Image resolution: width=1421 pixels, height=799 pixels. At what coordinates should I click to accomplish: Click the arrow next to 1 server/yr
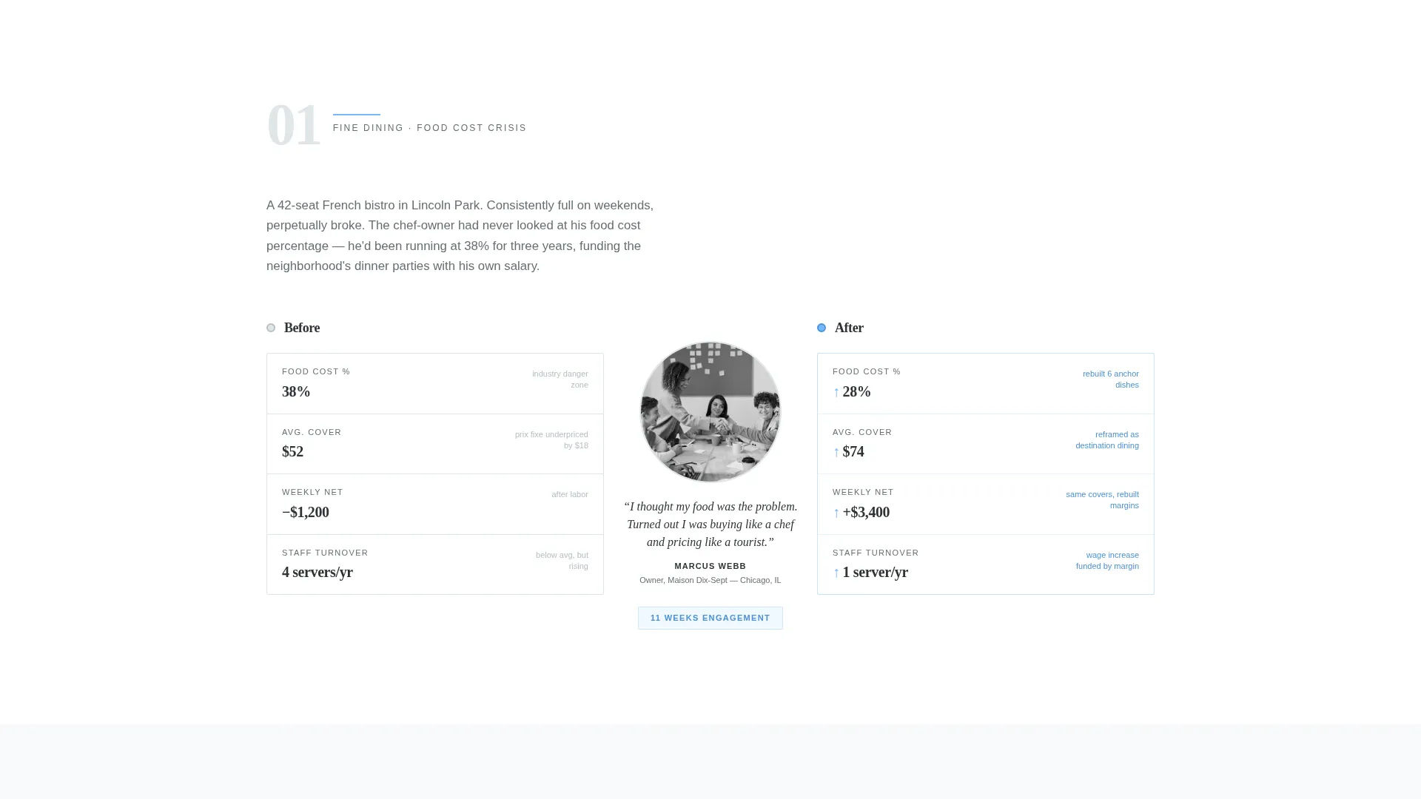[836, 573]
